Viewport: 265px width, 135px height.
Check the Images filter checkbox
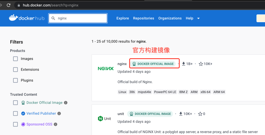click(x=15, y=59)
